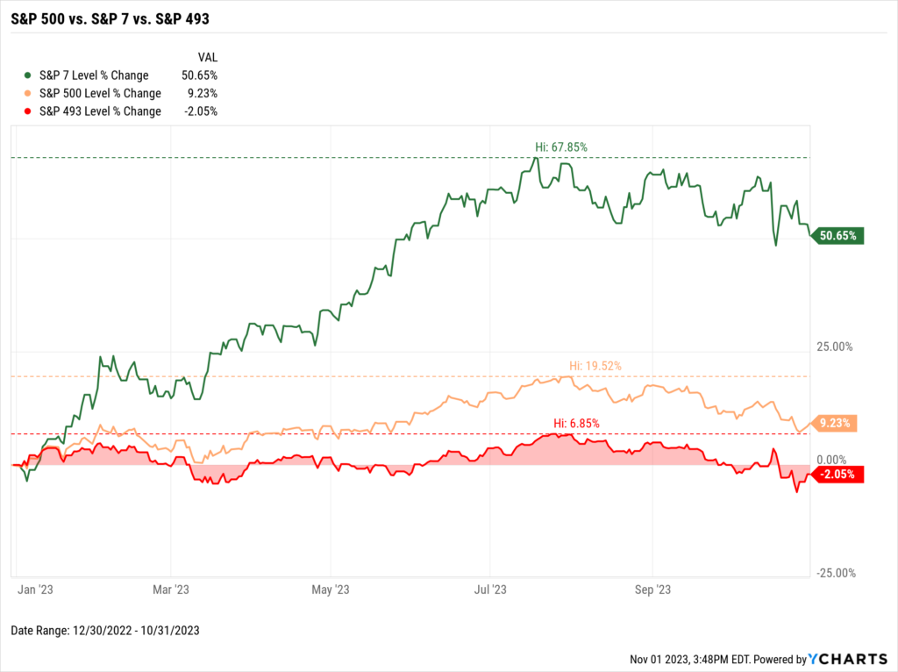Click the red -2.05% end-of-line flag

[839, 475]
